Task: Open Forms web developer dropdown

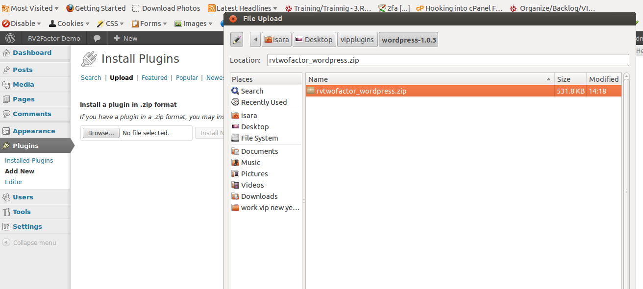Action: click(149, 23)
